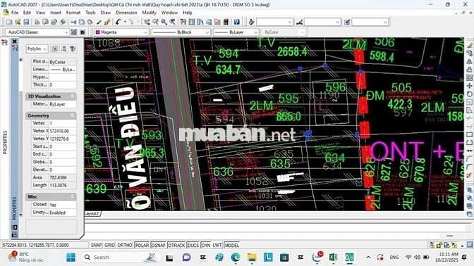This screenshot has width=474, height=266.
Task: Open the Insert menu
Action: (x=56, y=13)
